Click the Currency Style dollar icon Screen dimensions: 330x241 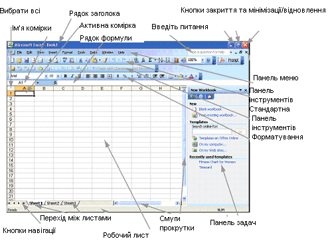tap(118, 76)
